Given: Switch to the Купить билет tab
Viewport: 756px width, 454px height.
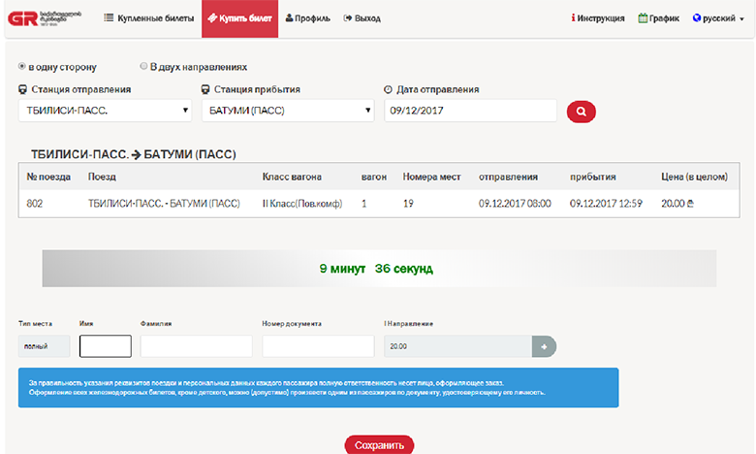Looking at the screenshot, I should click(x=239, y=18).
